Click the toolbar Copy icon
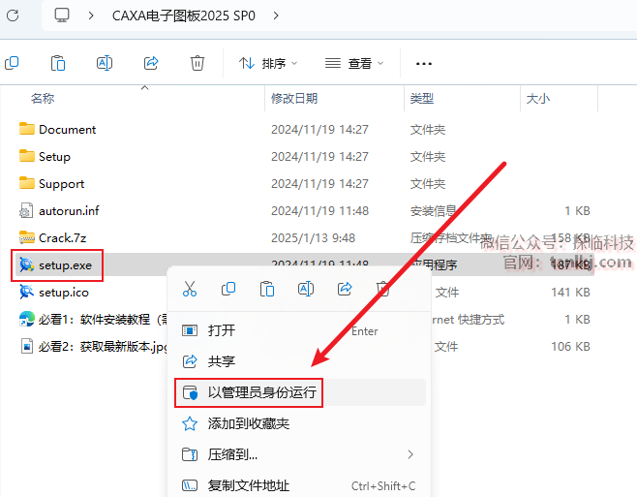The width and height of the screenshot is (637, 497). (x=12, y=63)
